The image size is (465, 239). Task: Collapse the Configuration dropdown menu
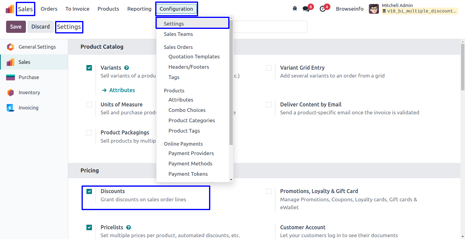click(176, 9)
